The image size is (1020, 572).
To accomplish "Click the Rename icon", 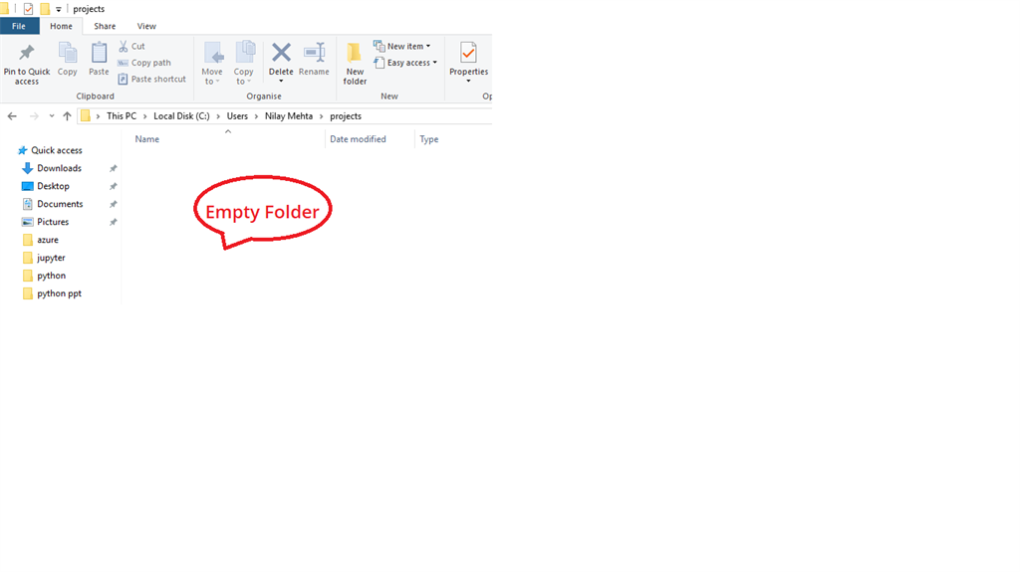I will tap(314, 53).
